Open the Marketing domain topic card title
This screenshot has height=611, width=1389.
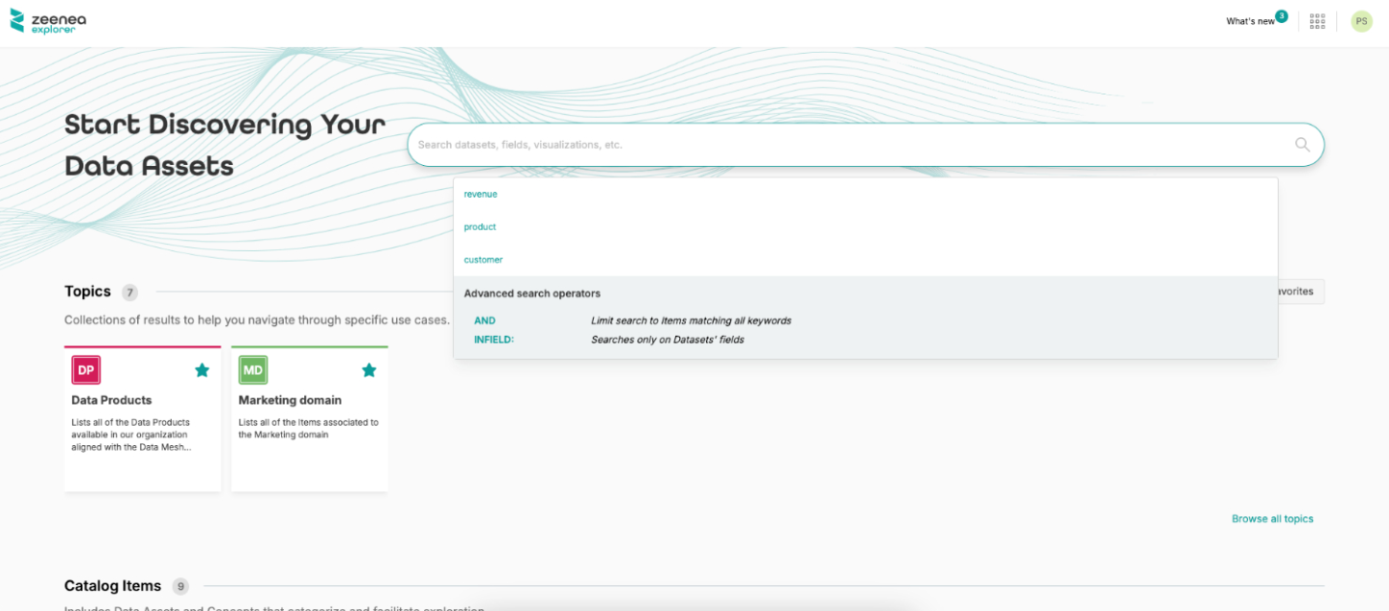290,400
